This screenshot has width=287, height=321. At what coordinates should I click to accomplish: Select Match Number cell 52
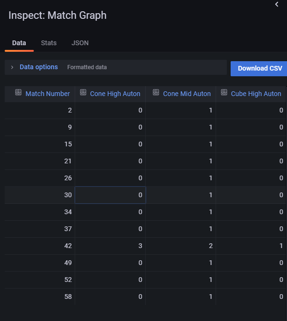tap(40, 280)
